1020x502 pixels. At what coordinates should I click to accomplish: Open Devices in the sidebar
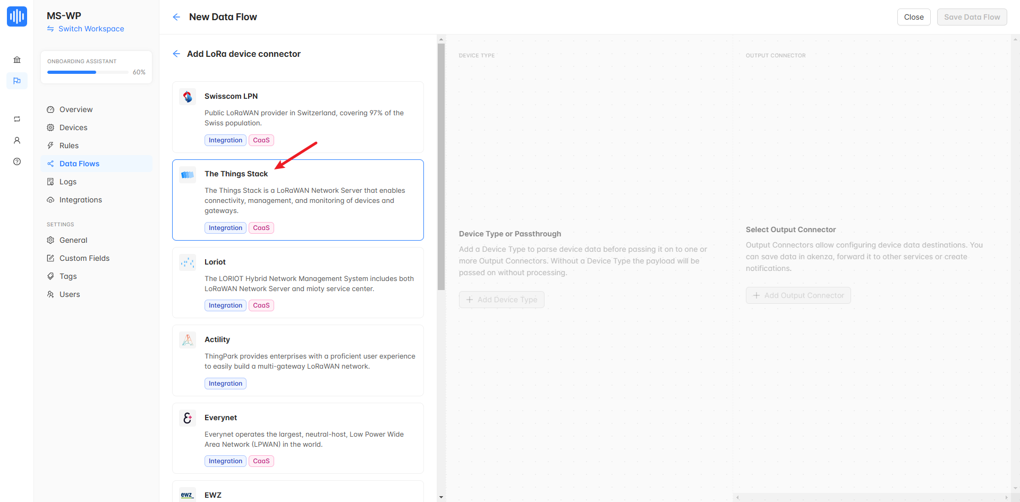[x=96, y=127]
